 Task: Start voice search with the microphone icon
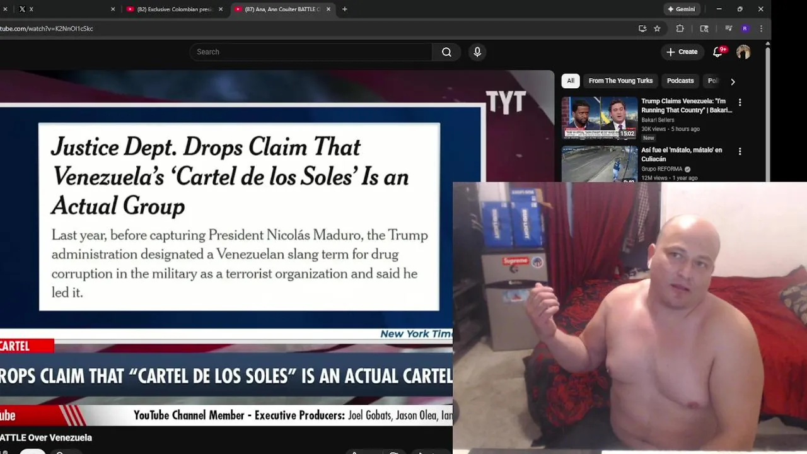[477, 52]
